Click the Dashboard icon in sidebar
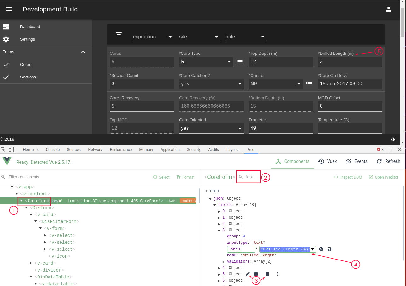406x286 pixels. coord(6,27)
